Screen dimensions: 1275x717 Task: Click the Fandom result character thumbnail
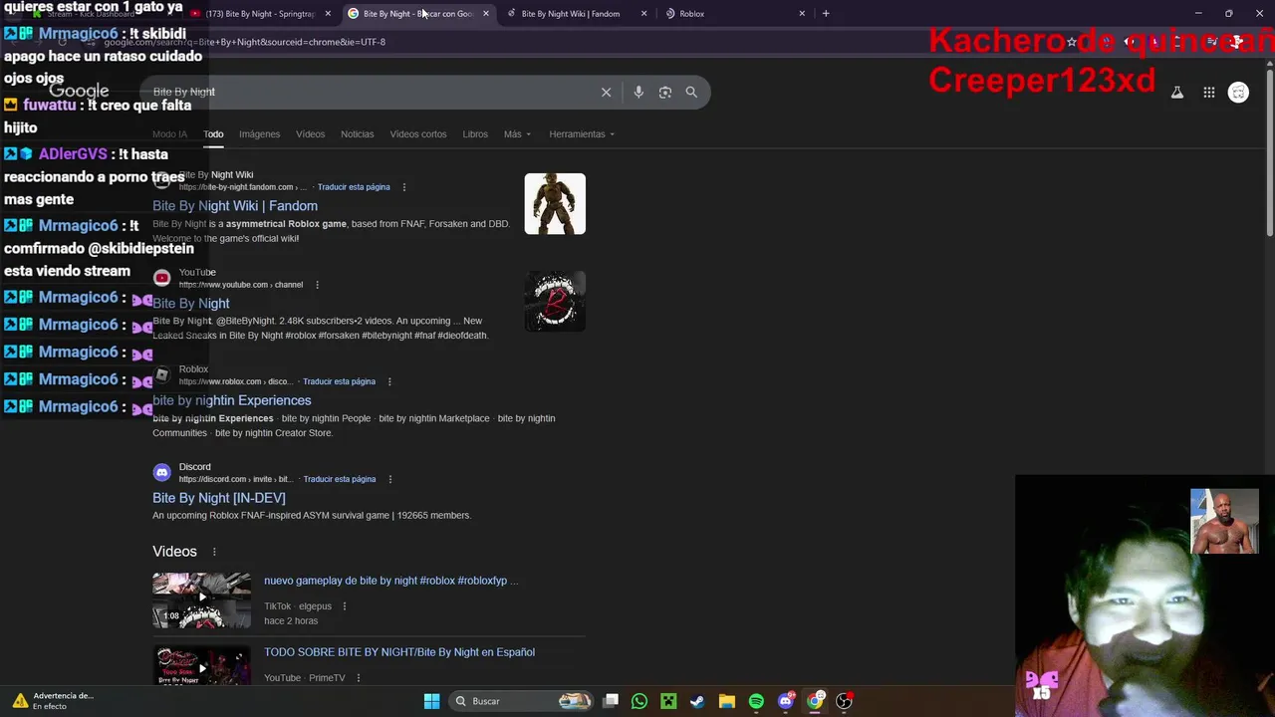pyautogui.click(x=555, y=204)
